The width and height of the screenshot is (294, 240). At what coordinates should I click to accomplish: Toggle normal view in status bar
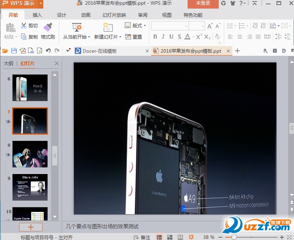click(159, 237)
